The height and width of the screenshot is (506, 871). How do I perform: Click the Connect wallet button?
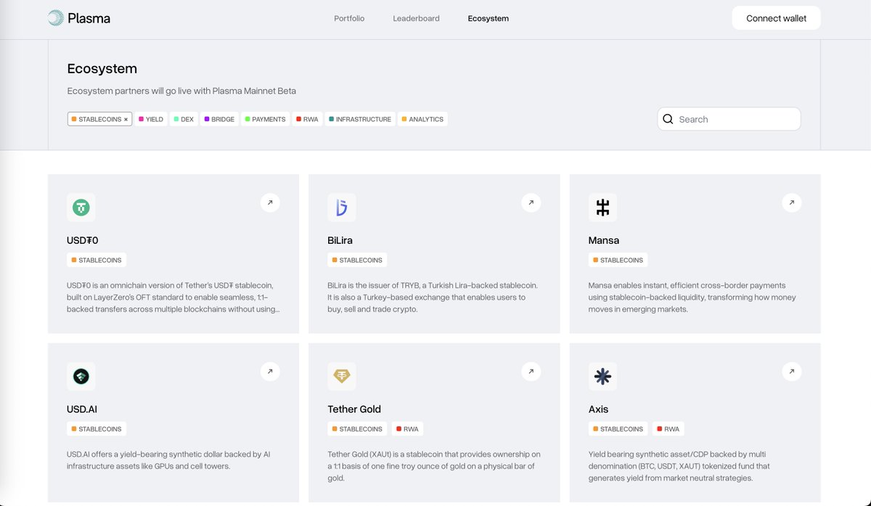[x=776, y=18]
